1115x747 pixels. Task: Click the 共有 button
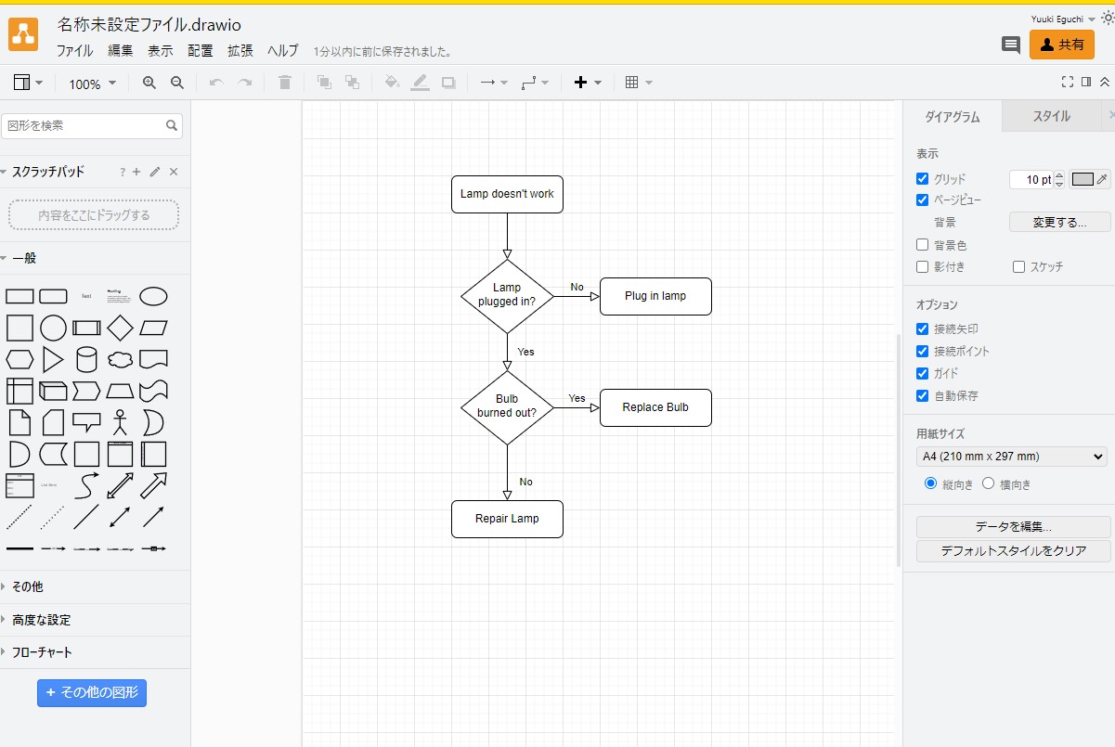tap(1062, 44)
